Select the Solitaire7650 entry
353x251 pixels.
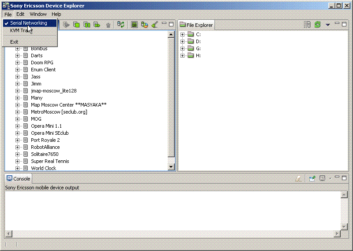(45, 154)
